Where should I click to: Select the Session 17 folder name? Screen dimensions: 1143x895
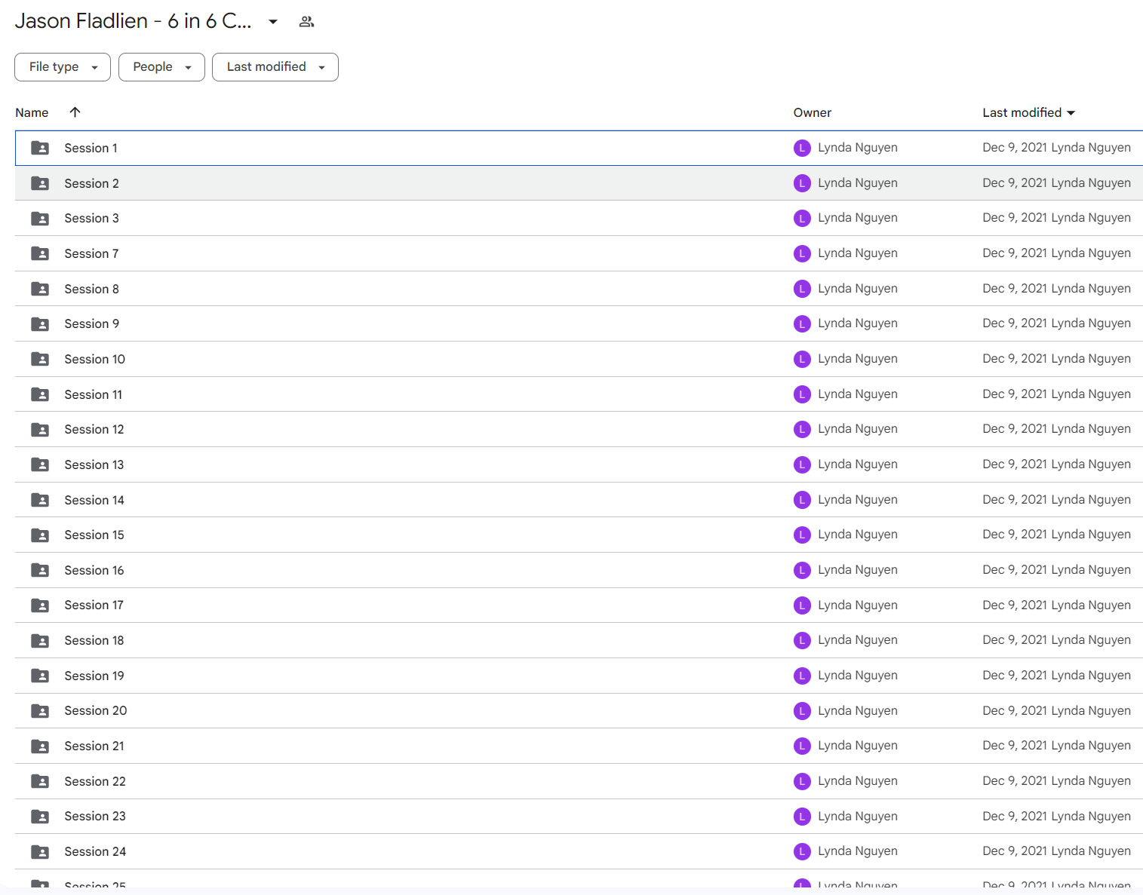(94, 605)
